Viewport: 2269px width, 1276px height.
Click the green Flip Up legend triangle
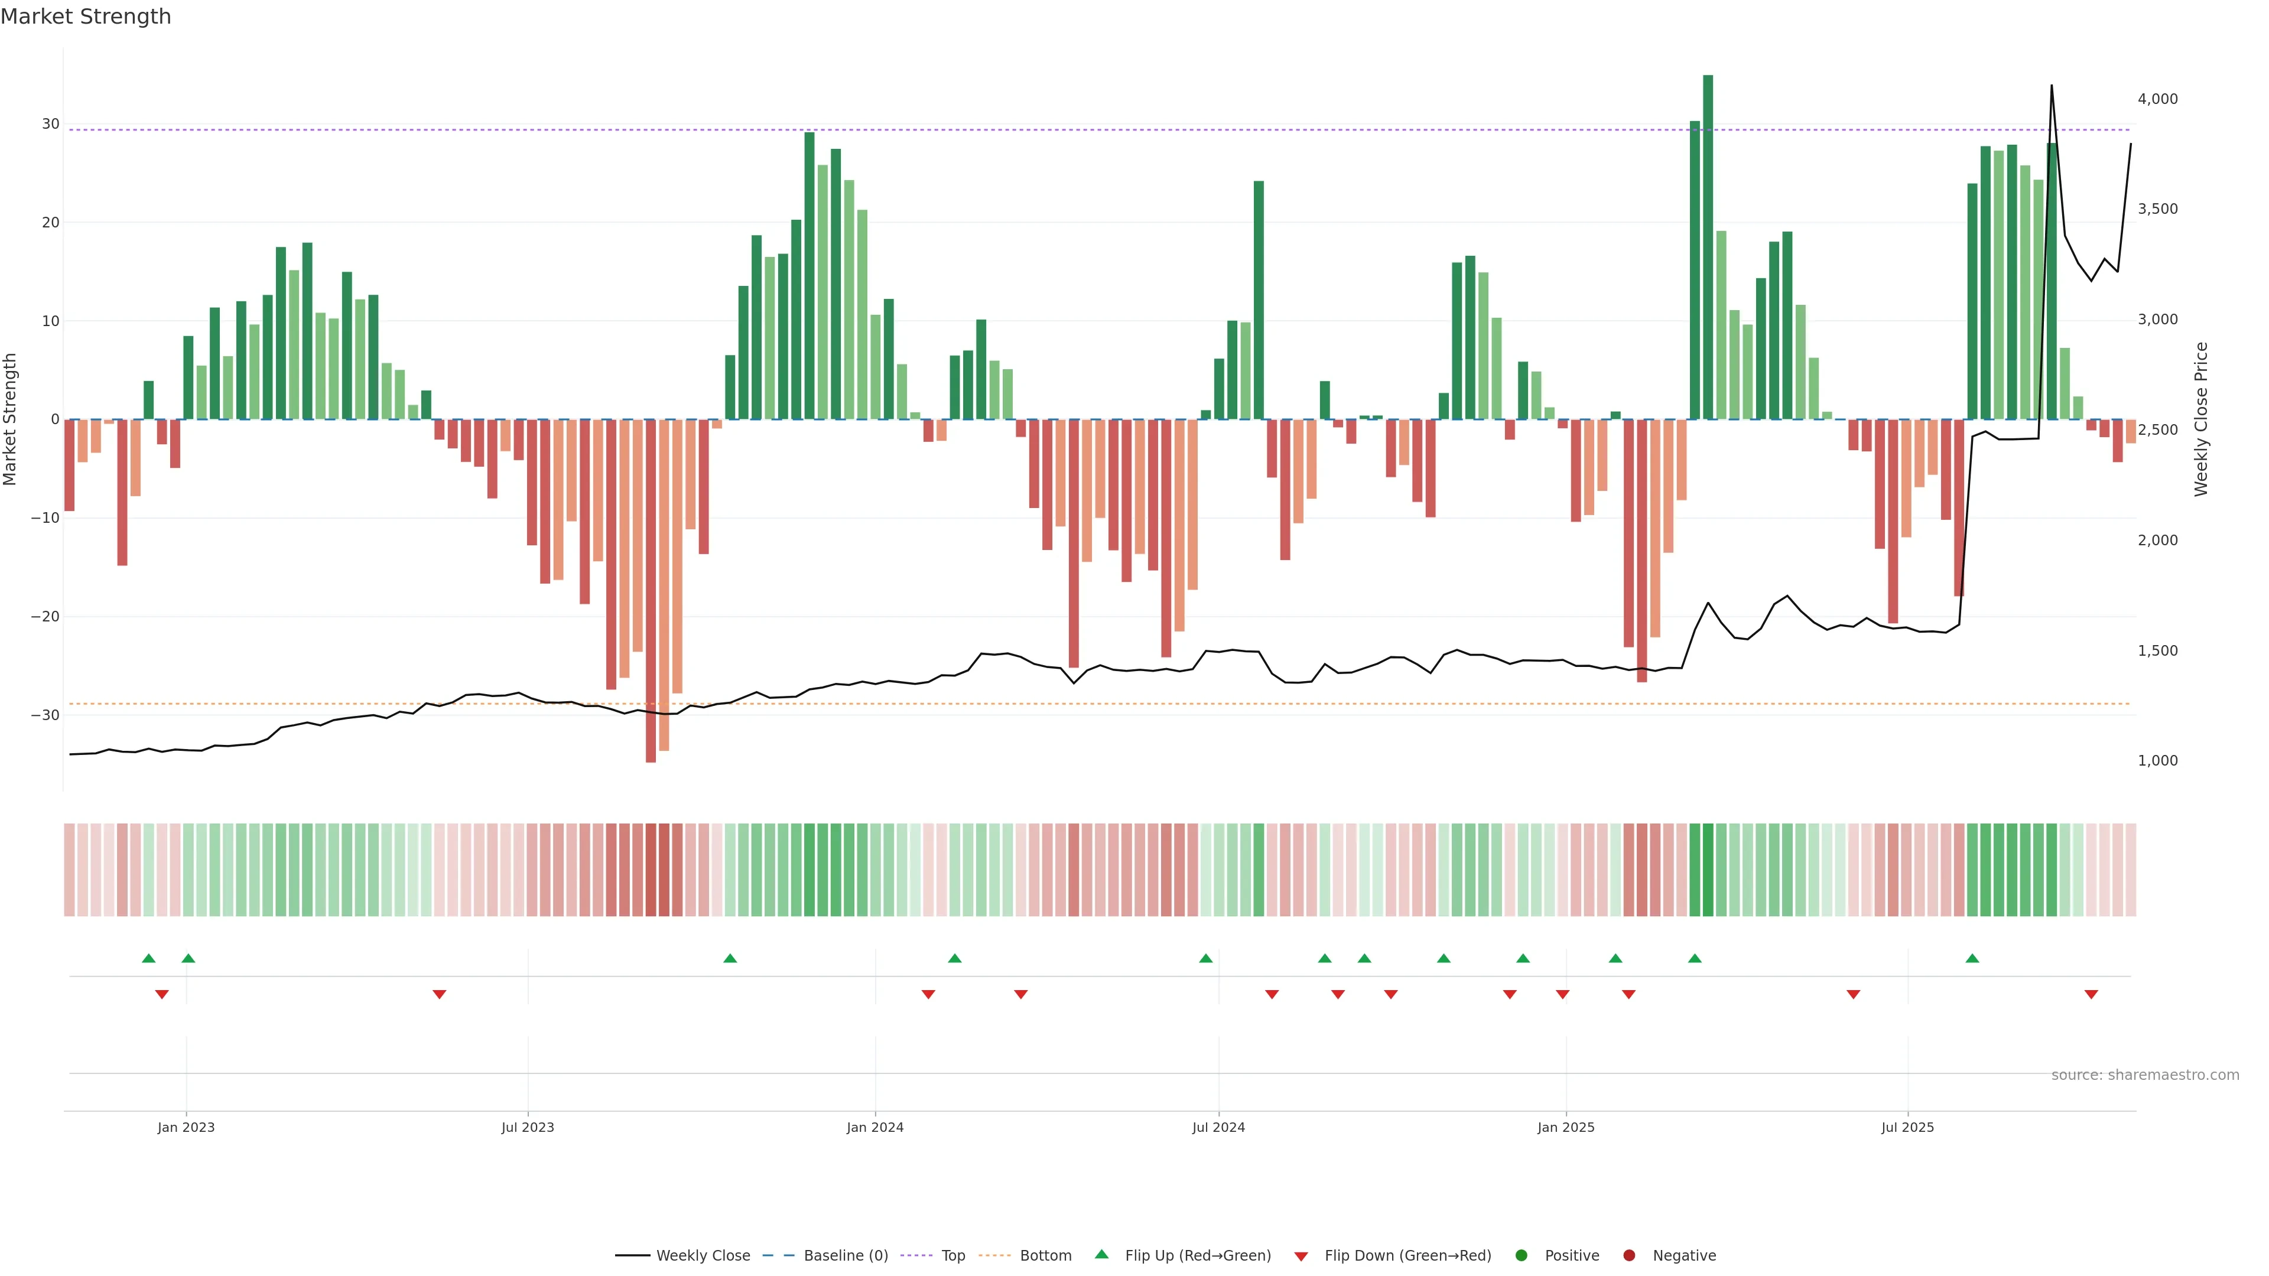[x=1101, y=1254]
